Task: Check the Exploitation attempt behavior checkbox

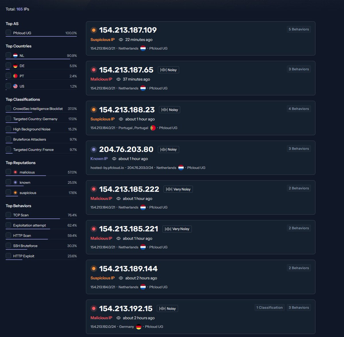Action: coord(8,225)
